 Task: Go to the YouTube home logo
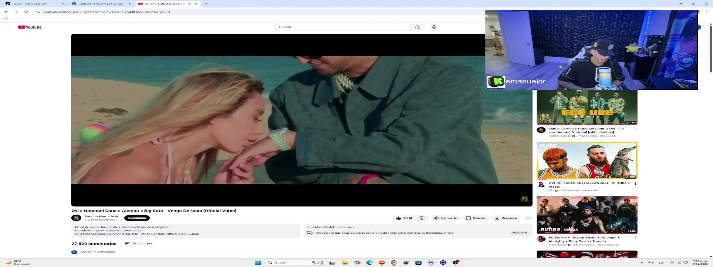(x=30, y=27)
